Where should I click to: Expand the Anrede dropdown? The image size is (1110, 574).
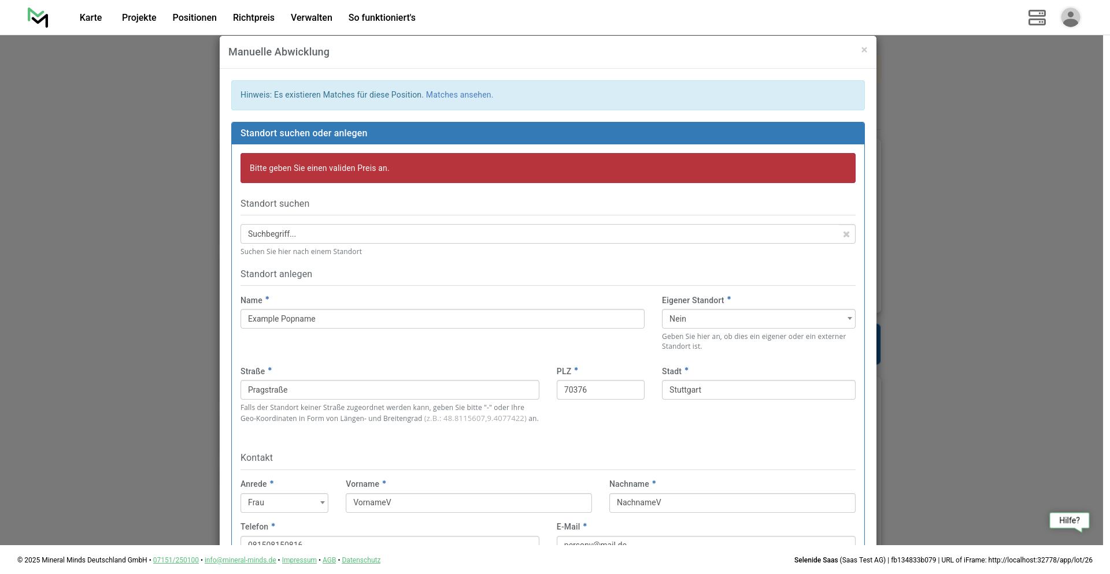(x=284, y=503)
